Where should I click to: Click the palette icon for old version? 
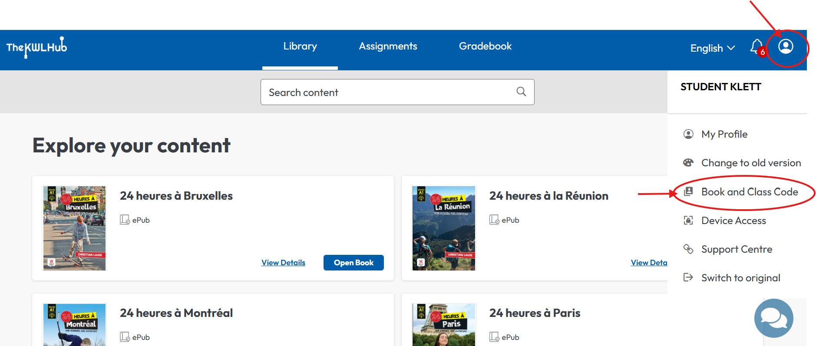pos(688,163)
